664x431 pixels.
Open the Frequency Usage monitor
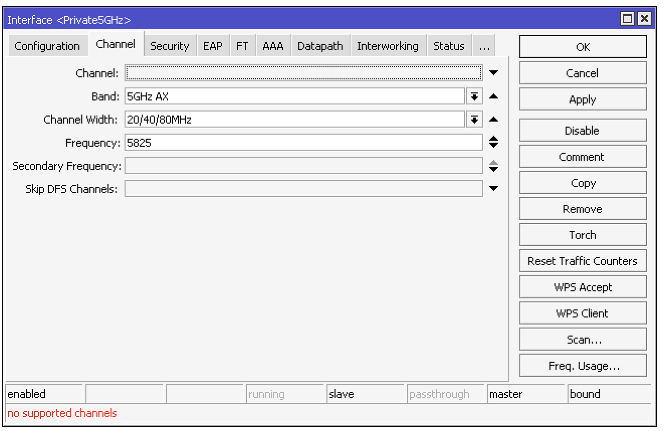point(582,365)
